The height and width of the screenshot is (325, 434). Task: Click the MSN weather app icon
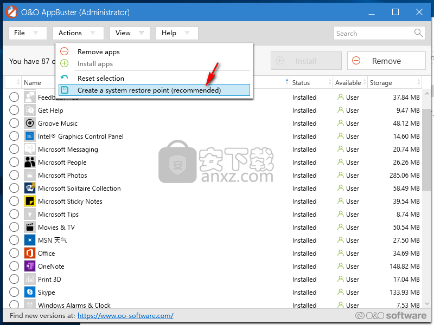tap(30, 240)
